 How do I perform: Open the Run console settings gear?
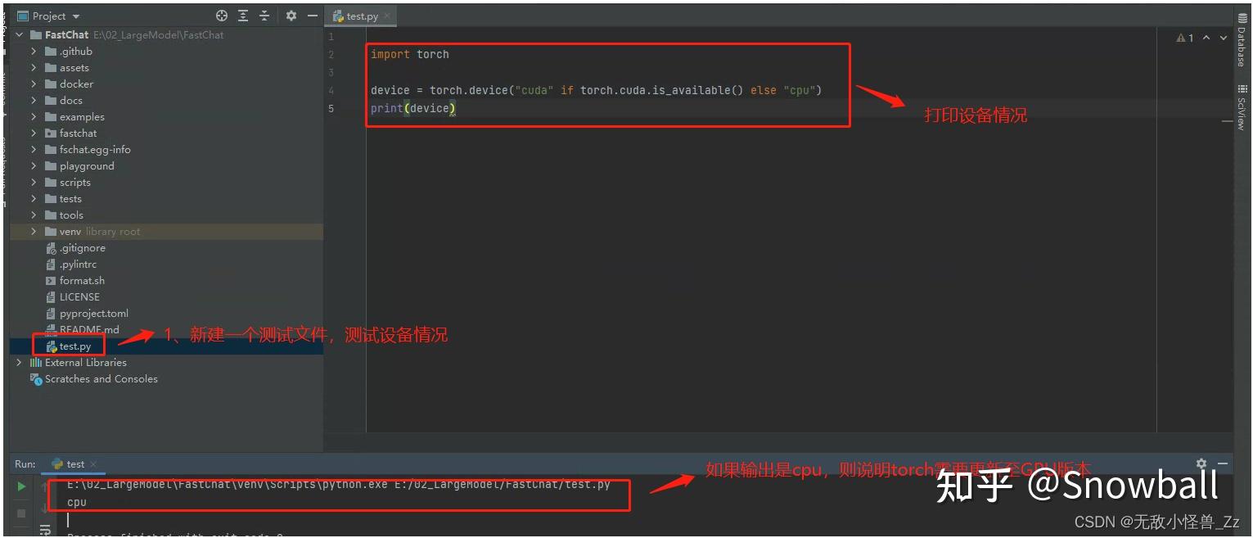click(x=1200, y=463)
